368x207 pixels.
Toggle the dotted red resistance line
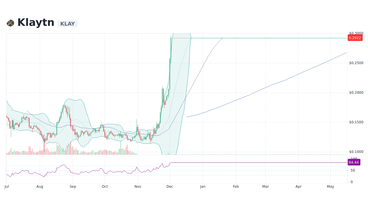coord(181,38)
